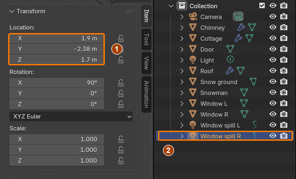Hide the Snow ground object in viewport
The height and width of the screenshot is (179, 296).
coord(273,81)
